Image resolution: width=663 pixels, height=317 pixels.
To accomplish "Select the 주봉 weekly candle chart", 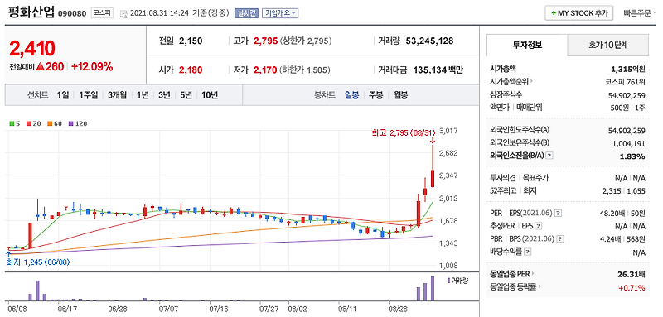I will [376, 95].
